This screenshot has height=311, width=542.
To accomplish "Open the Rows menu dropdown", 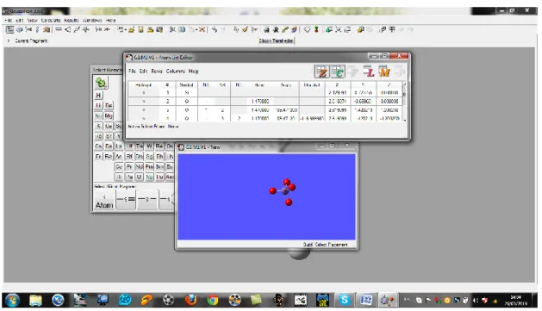I will [x=157, y=72].
